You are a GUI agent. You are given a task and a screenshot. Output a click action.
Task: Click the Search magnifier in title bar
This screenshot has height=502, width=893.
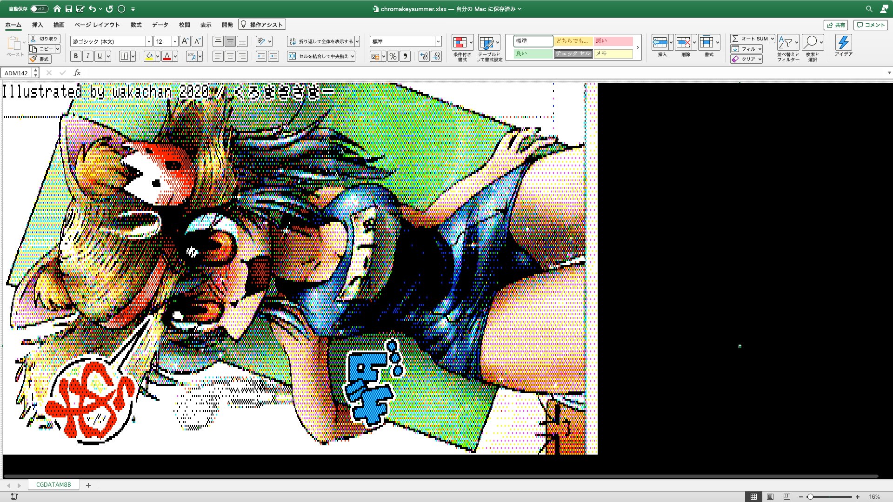869,9
